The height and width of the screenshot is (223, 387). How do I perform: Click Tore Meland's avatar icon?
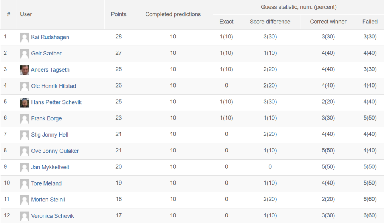coord(25,184)
